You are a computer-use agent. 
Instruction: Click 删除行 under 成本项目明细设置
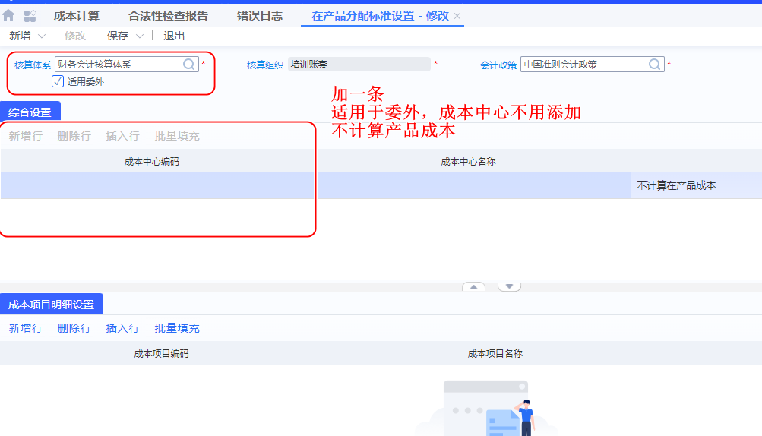pos(74,328)
